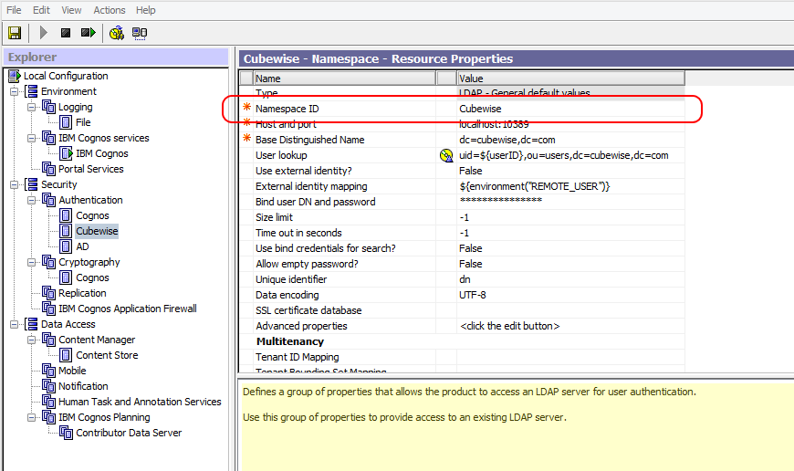Click the Save configuration floppy disk icon
Screen dimensions: 794x471
pyautogui.click(x=15, y=33)
